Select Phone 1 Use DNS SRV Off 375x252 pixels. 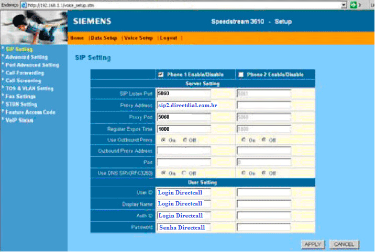[x=184, y=173]
